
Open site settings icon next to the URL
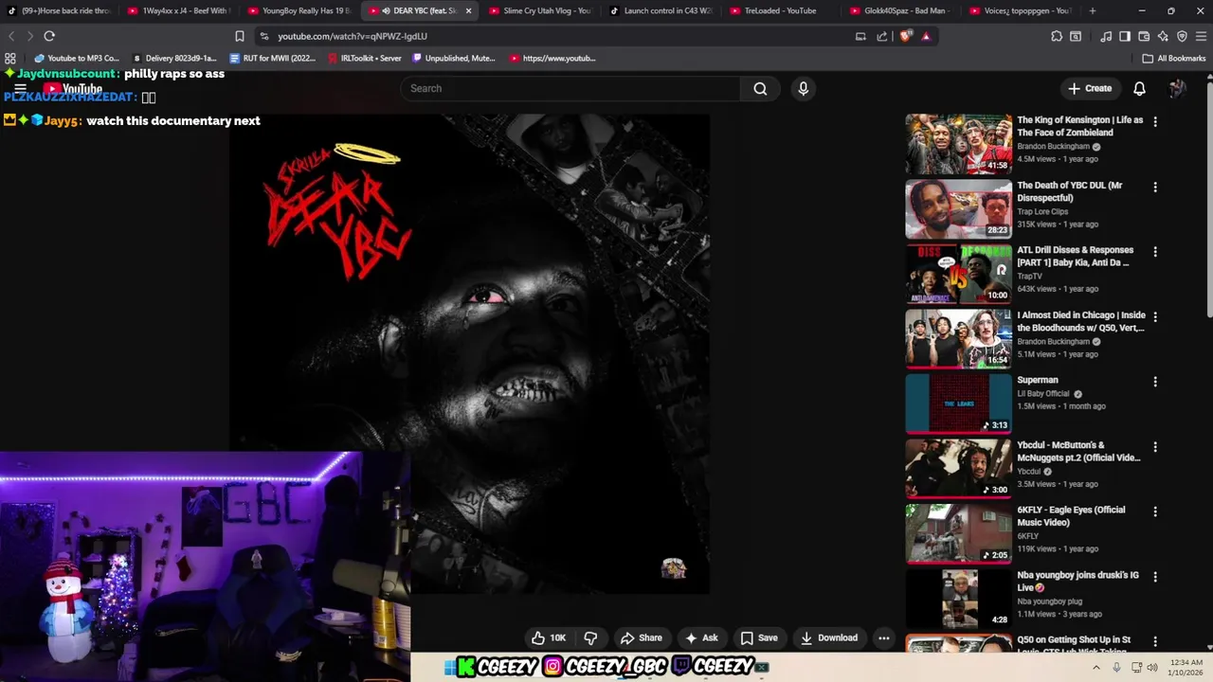point(263,36)
